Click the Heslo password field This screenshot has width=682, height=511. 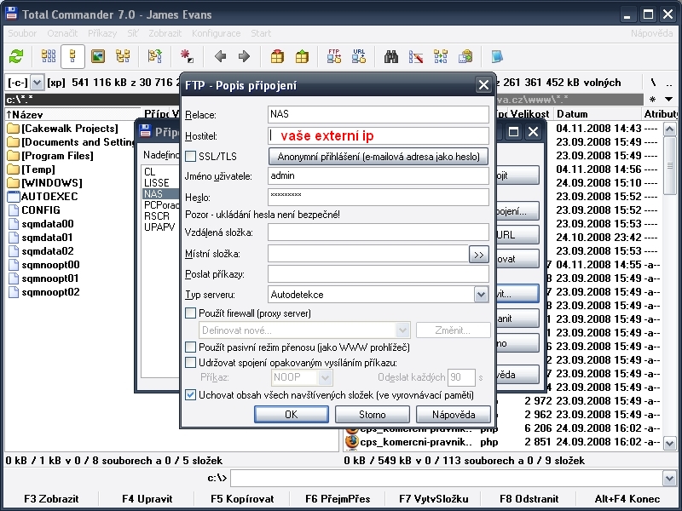(379, 198)
